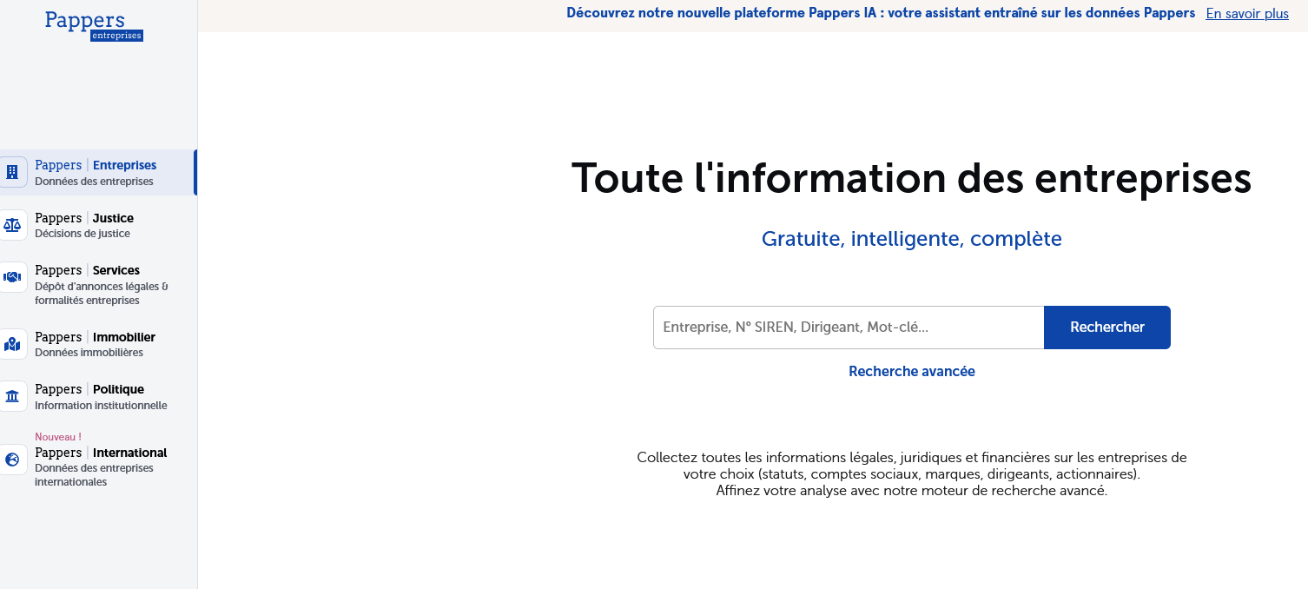
Task: Click the 'Information institutionnelle' subtitle
Action: (x=101, y=406)
